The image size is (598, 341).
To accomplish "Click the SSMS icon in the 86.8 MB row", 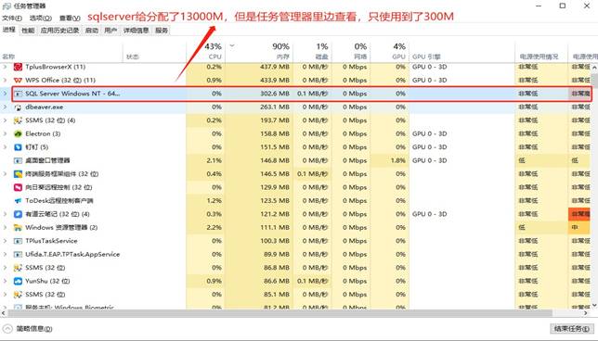I will click(18, 268).
